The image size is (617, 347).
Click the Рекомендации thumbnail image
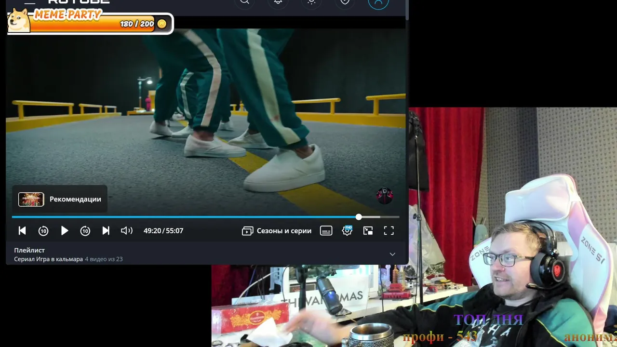pos(31,199)
